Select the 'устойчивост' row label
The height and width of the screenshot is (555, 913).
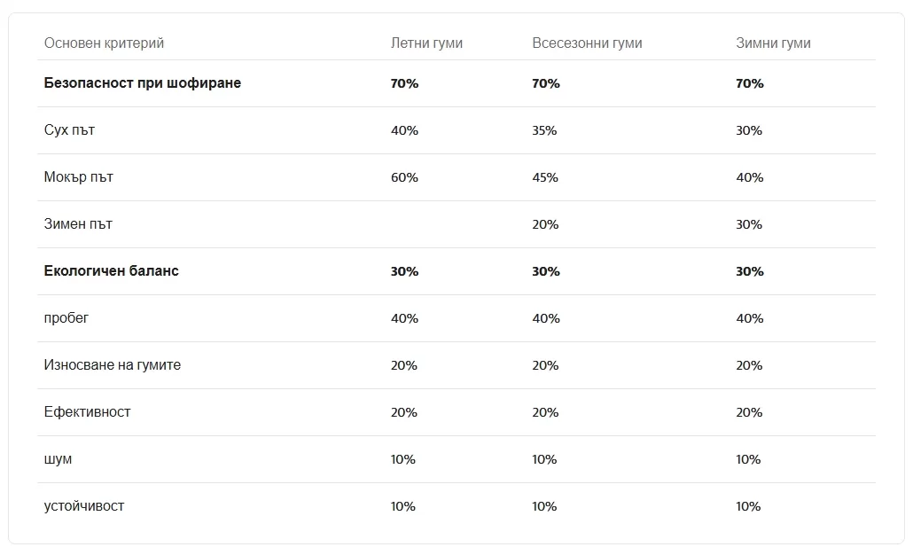pos(84,506)
